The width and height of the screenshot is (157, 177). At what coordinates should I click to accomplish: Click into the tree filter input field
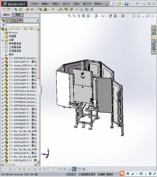23,25
